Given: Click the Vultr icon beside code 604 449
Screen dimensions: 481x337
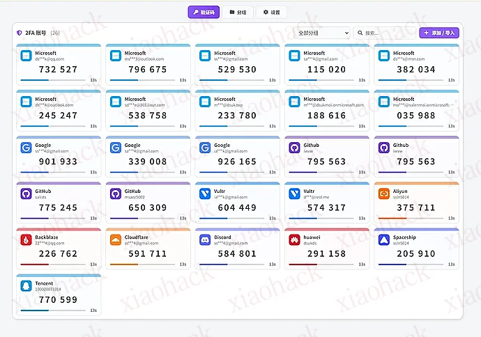Looking at the screenshot, I should tap(204, 194).
